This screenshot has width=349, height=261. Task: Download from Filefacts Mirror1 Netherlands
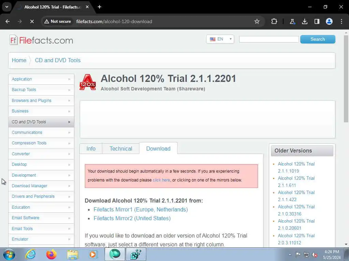(141, 209)
